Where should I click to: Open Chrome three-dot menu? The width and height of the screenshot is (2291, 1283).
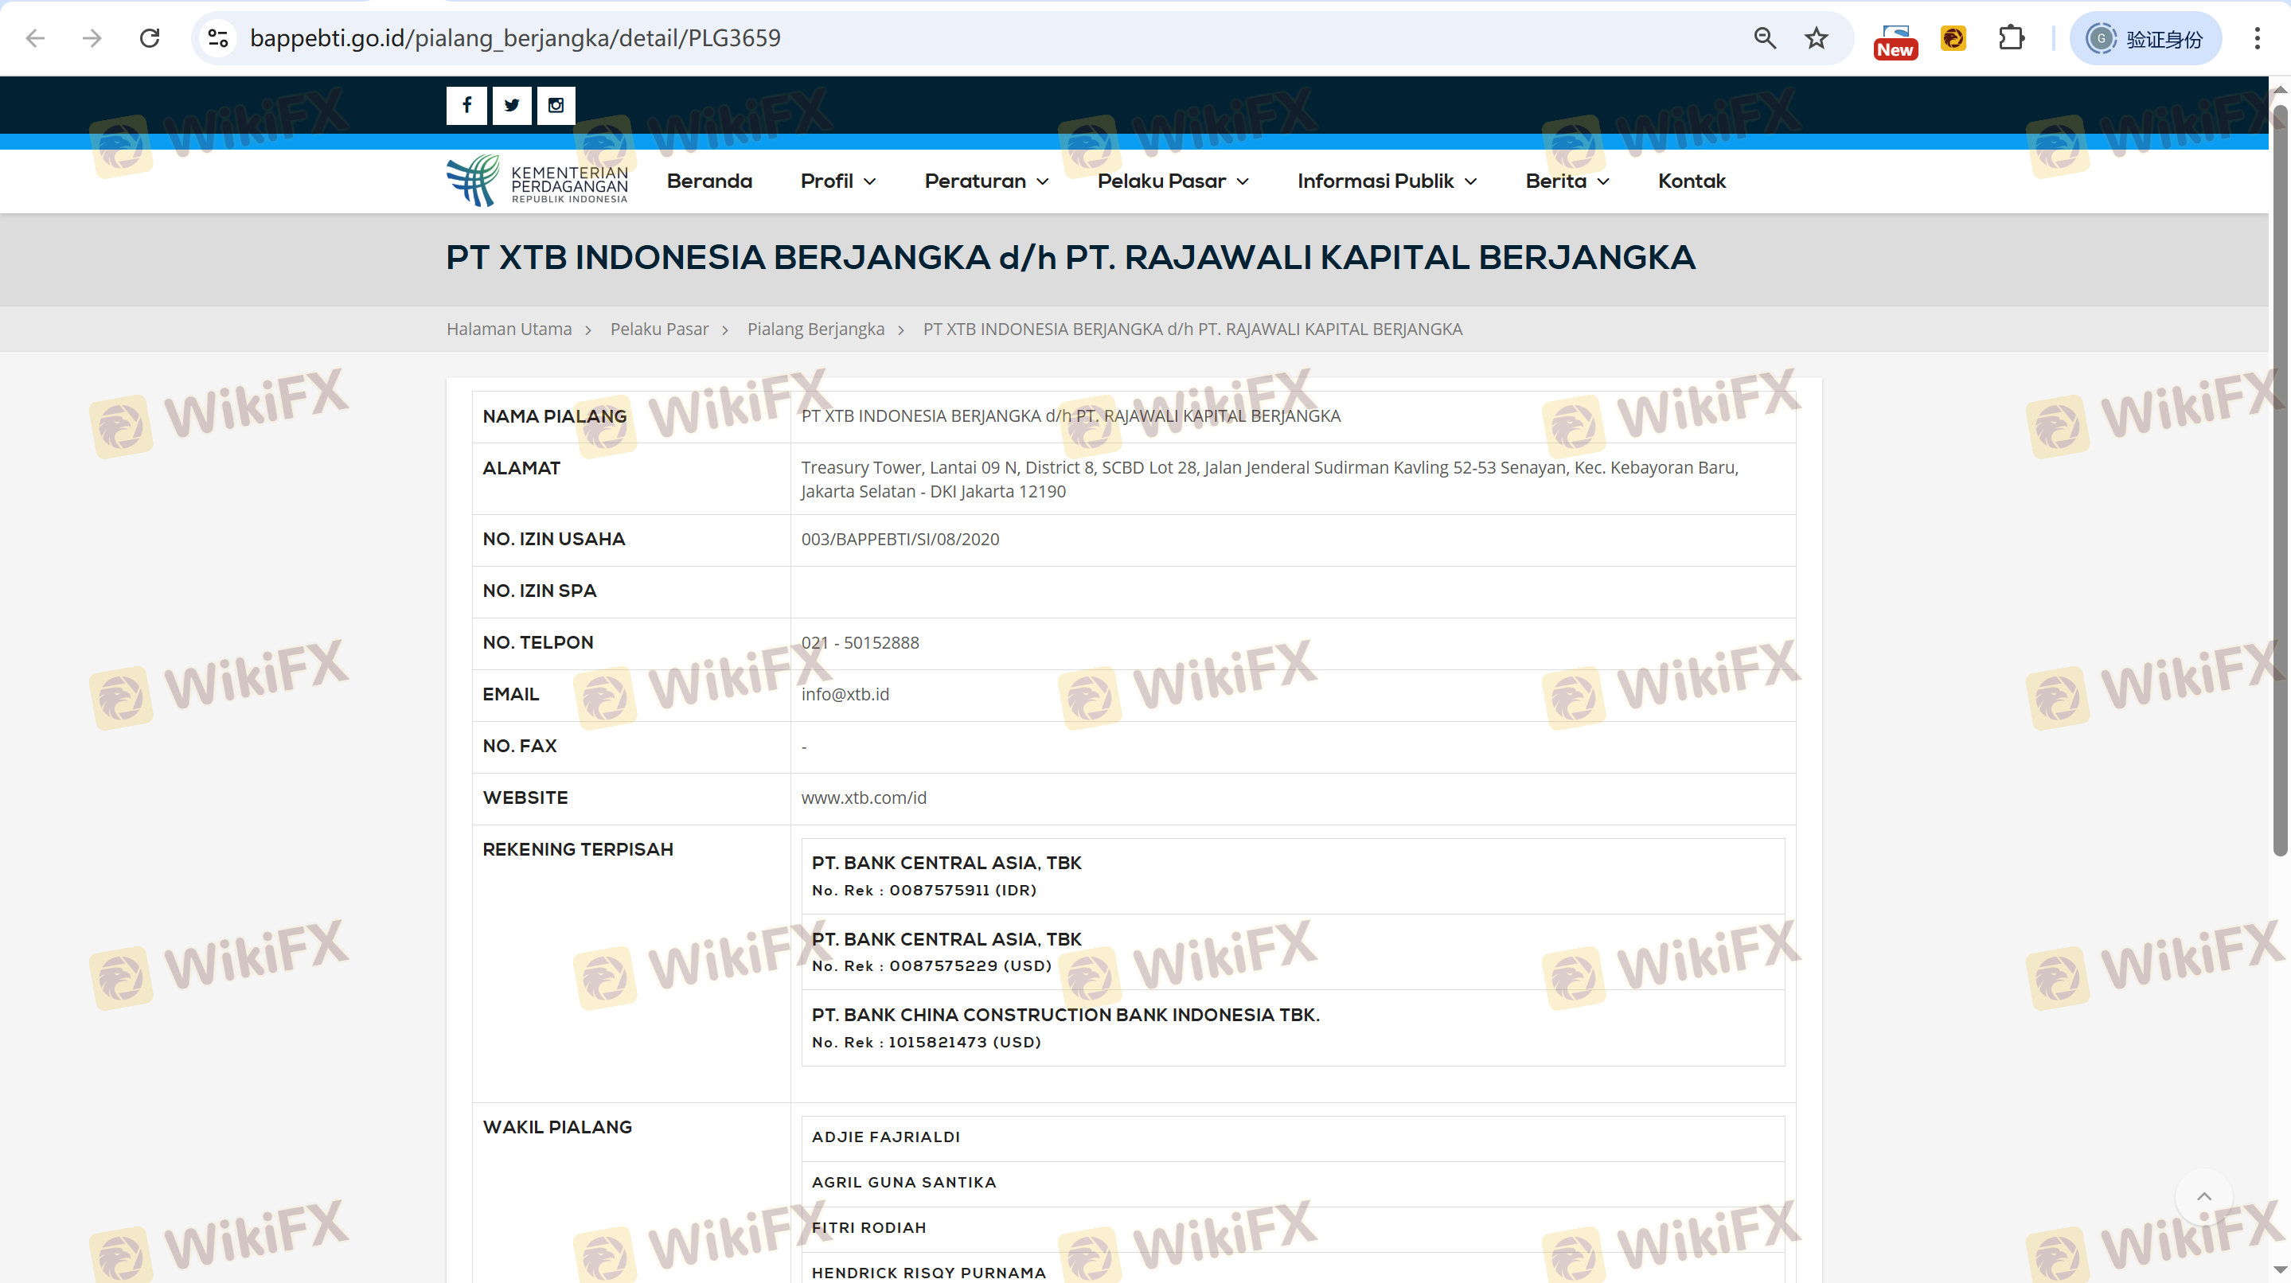click(x=2258, y=38)
